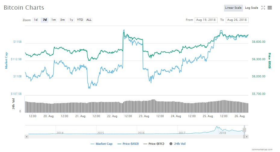Show ALL time range
The image size is (280, 152).
pos(89,20)
